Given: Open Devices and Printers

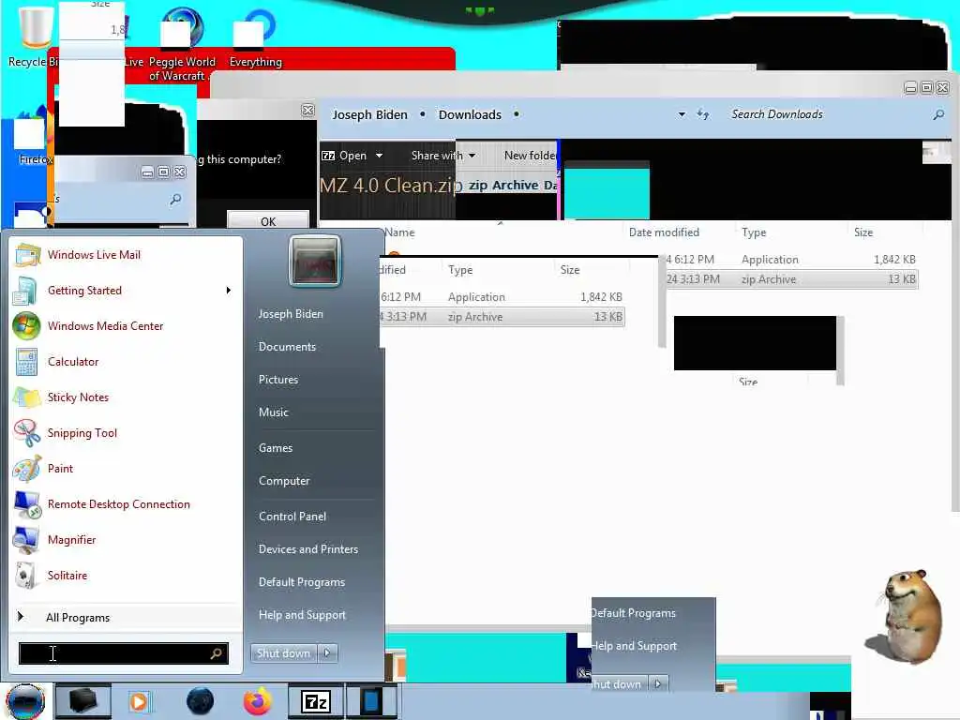Looking at the screenshot, I should coord(308,549).
